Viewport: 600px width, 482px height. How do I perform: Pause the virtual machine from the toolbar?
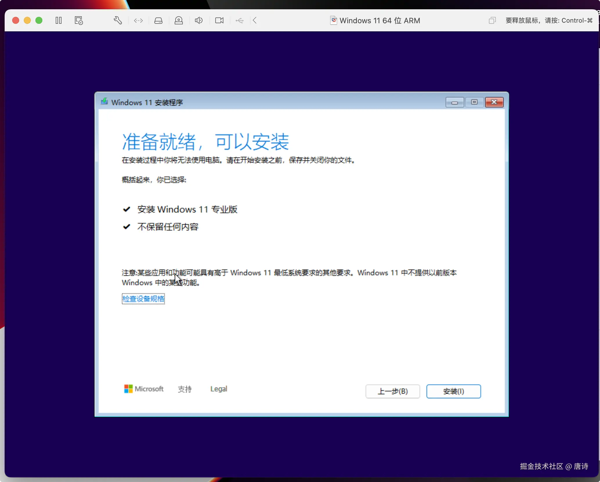pyautogui.click(x=59, y=20)
